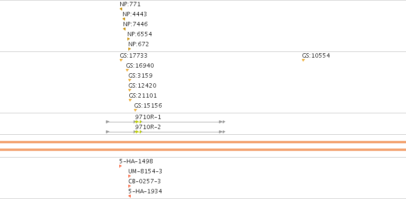Click the CB-0257-3 feature label
This screenshot has width=406, height=199.
pos(145,181)
